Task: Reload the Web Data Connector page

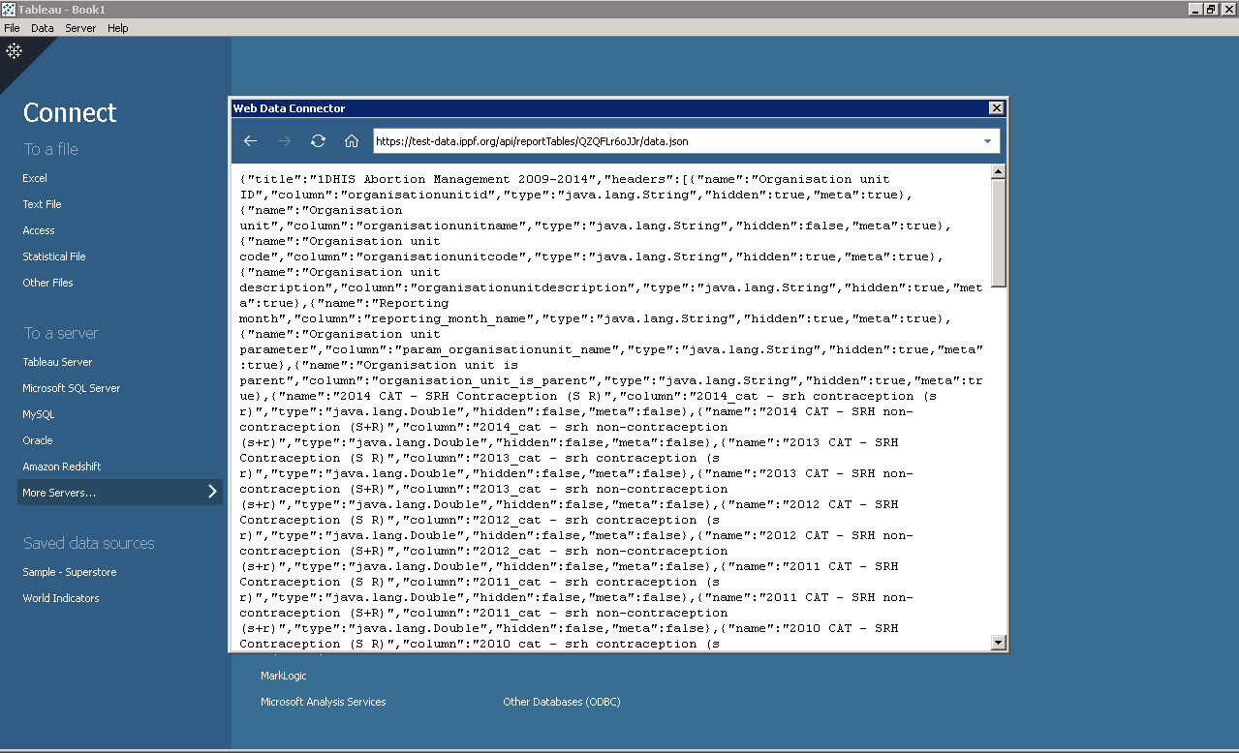Action: point(318,141)
